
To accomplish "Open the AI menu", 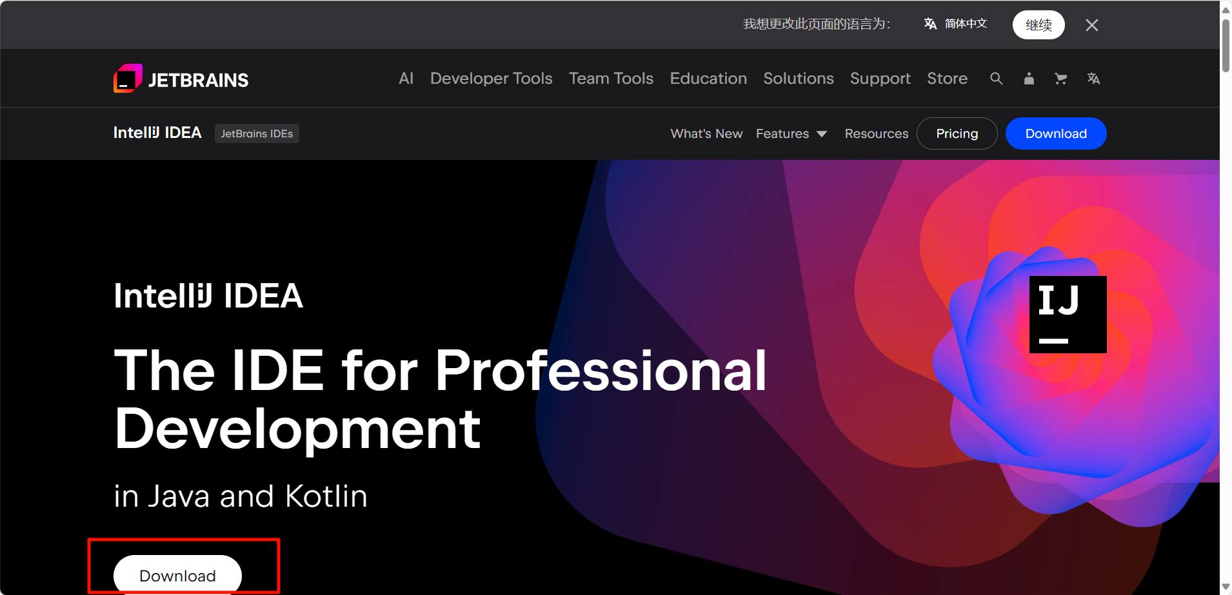I will 406,79.
